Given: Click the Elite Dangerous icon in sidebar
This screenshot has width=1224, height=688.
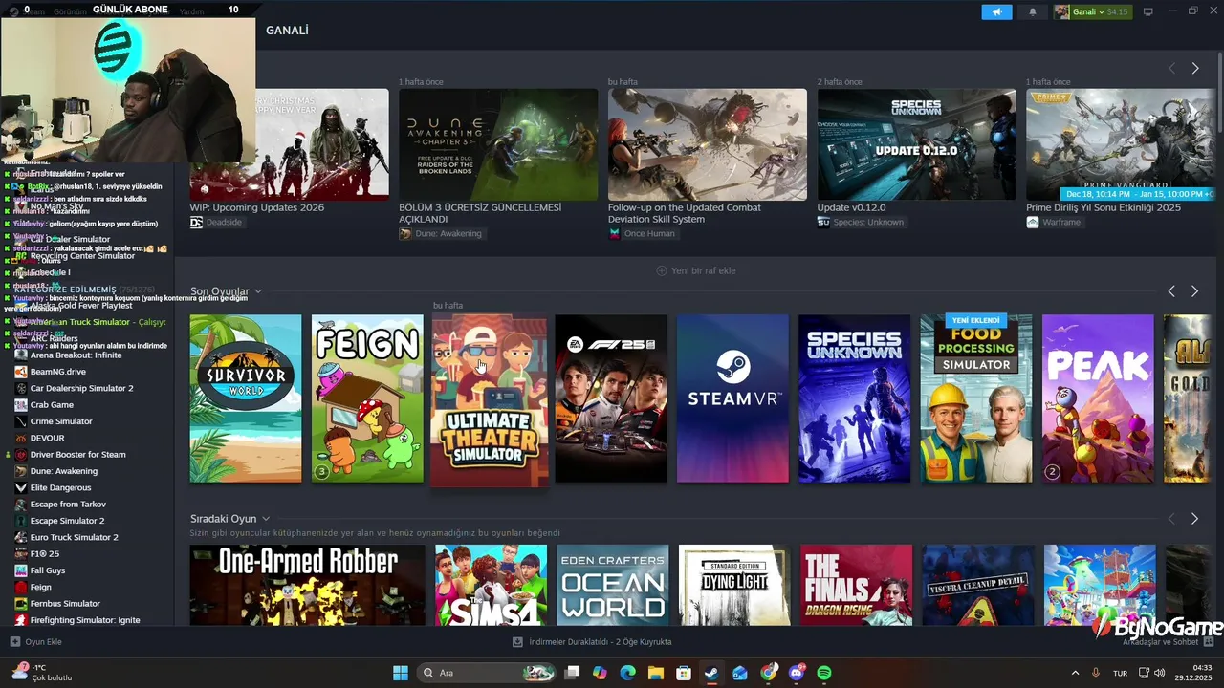Looking at the screenshot, I should point(20,487).
